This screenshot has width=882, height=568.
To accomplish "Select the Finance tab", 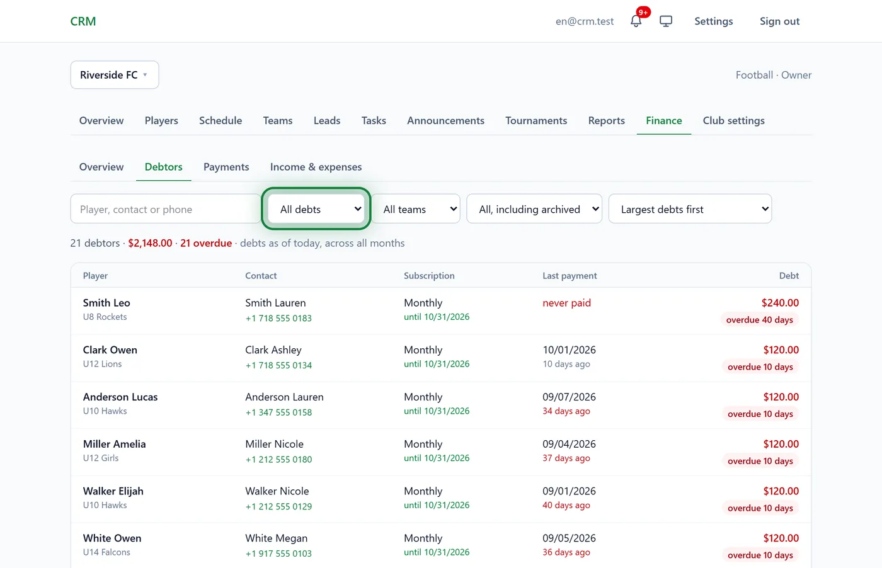I will (x=664, y=120).
